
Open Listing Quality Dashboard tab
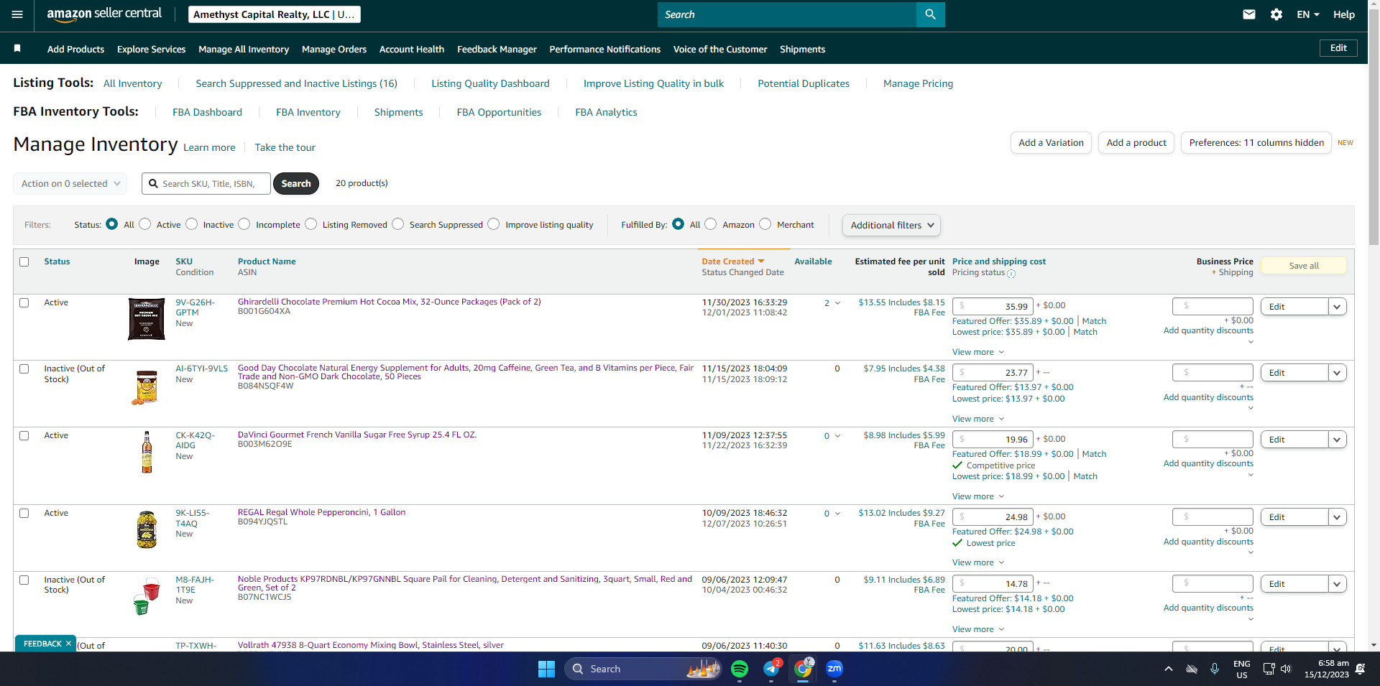(x=490, y=83)
